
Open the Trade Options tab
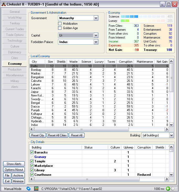[x=15, y=35]
